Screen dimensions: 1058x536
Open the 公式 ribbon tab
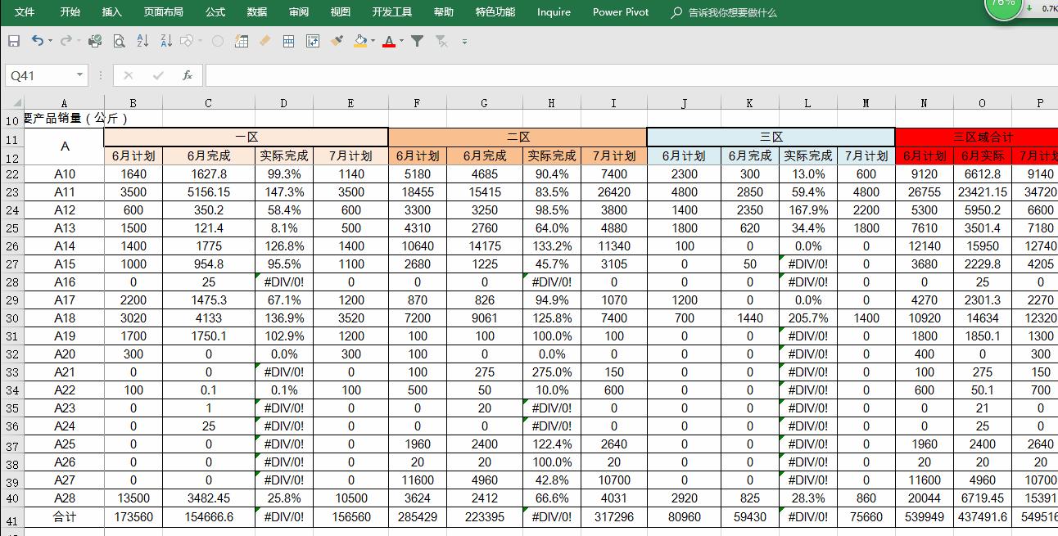215,12
